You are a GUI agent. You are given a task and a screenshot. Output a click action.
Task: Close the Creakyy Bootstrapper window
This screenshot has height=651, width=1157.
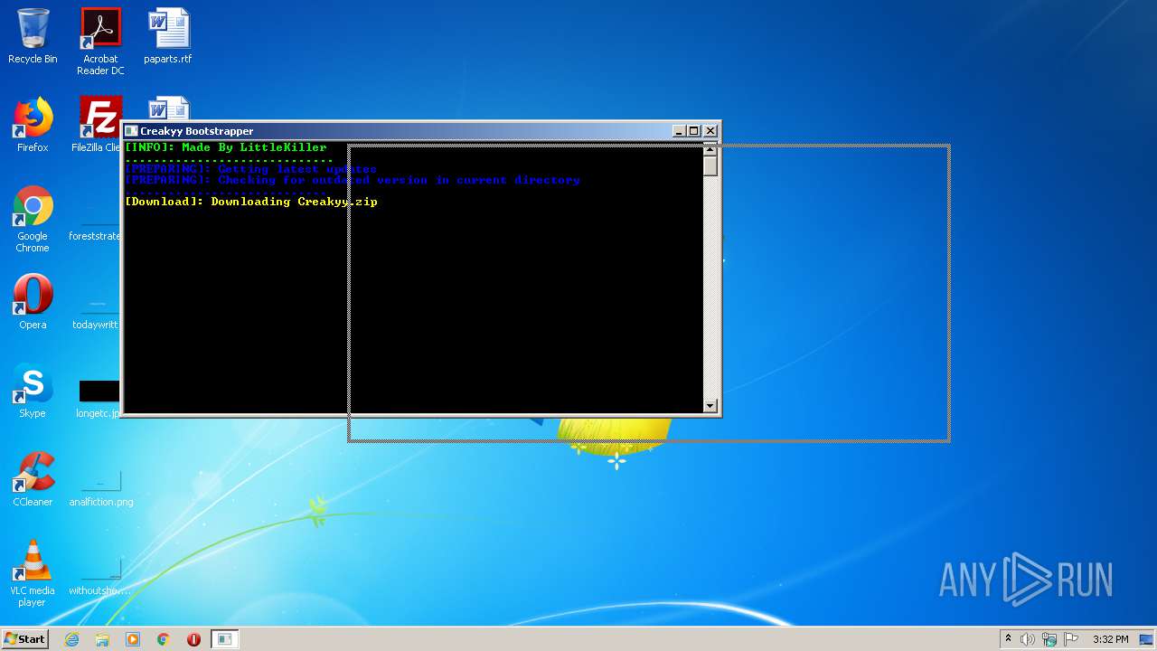[710, 131]
